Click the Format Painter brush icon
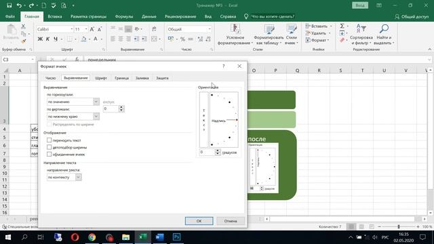 tap(24, 41)
